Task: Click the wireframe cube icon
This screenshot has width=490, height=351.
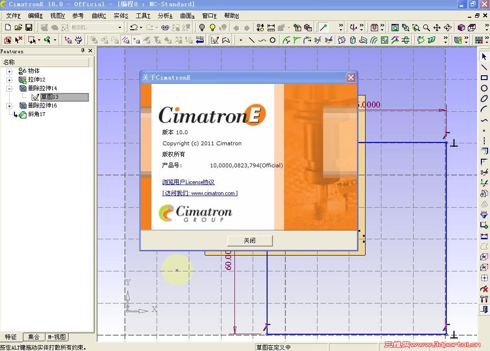Action: coord(472,28)
